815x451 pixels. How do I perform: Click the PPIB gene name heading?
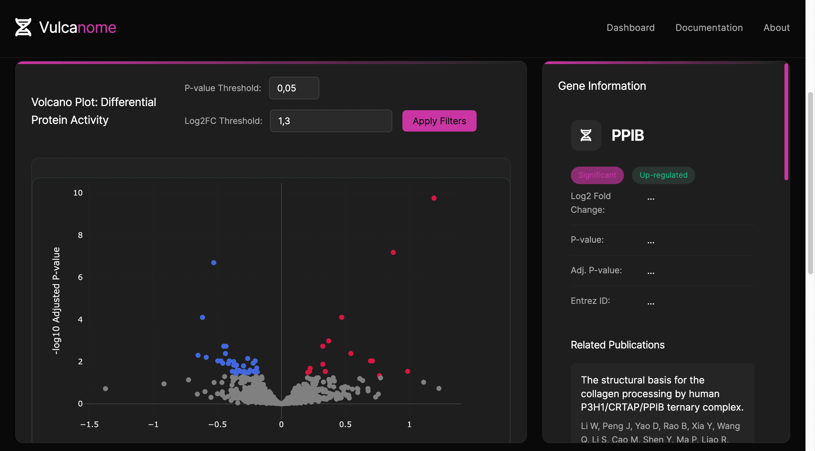coord(627,135)
